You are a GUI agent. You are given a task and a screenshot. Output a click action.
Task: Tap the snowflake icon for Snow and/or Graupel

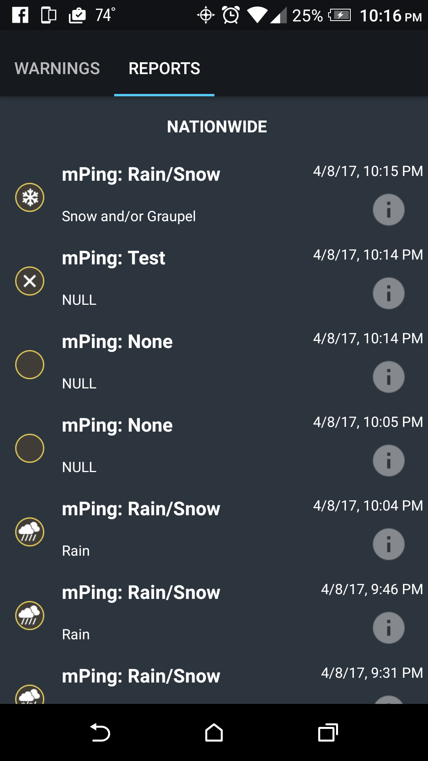[30, 197]
